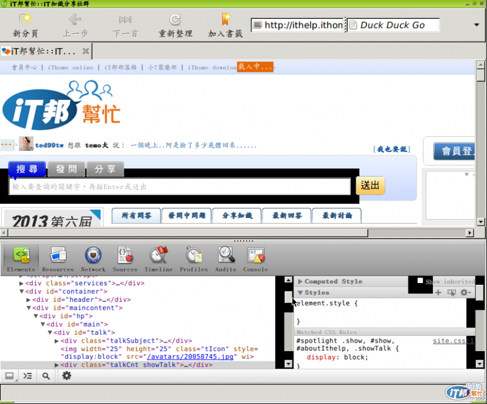Click Elements panel scrollbar up arrow
The height and width of the screenshot is (404, 487).
point(288,280)
